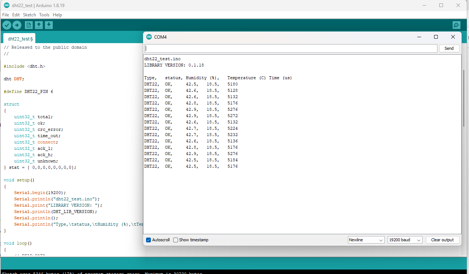
Task: Click the Upload arrow icon
Action: coord(17,25)
